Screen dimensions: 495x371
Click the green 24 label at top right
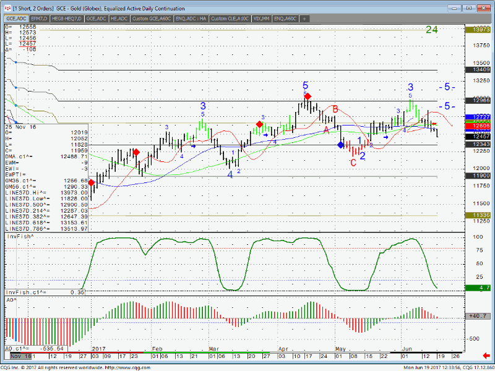coord(431,30)
